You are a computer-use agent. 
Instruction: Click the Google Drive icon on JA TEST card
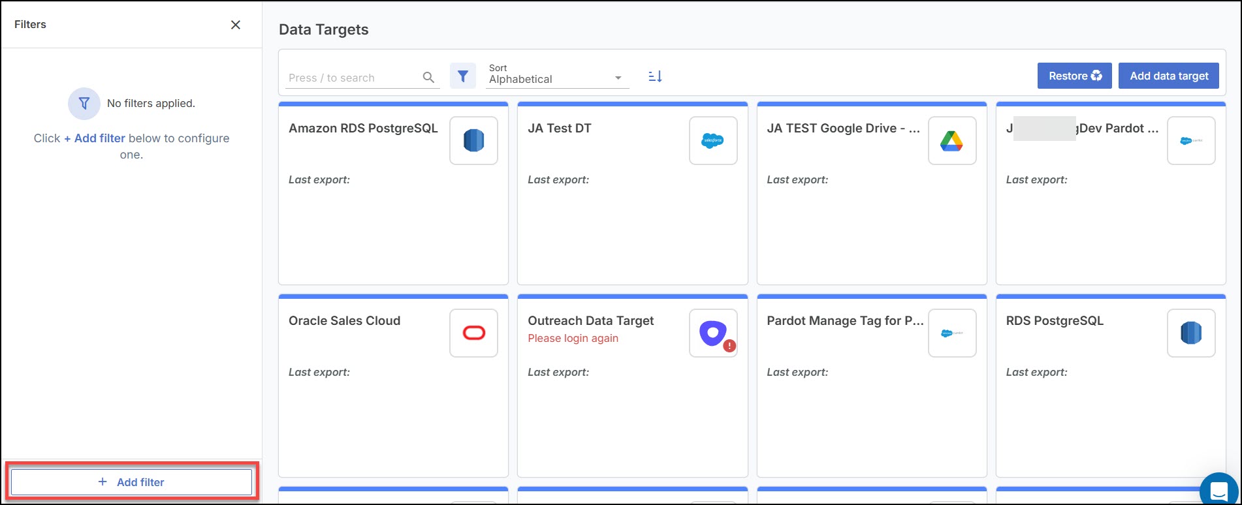click(x=952, y=140)
